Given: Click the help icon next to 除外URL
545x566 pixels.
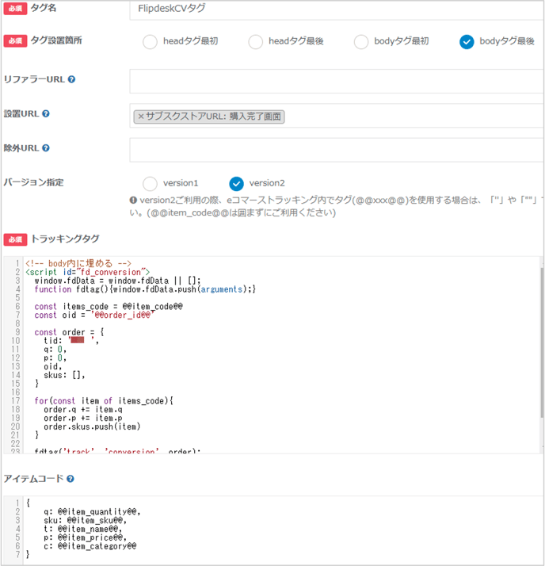Looking at the screenshot, I should click(x=46, y=148).
